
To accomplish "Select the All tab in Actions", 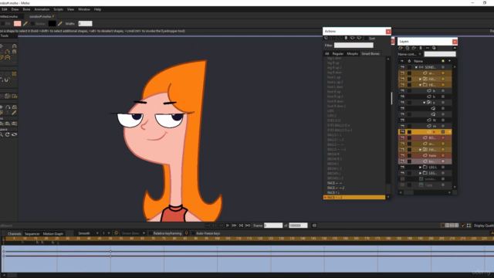I will tap(327, 53).
